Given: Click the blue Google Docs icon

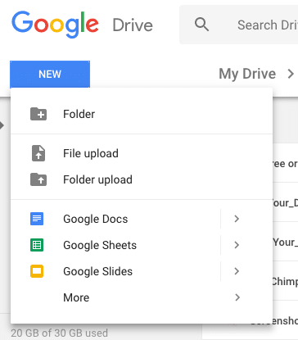Looking at the screenshot, I should [x=37, y=219].
